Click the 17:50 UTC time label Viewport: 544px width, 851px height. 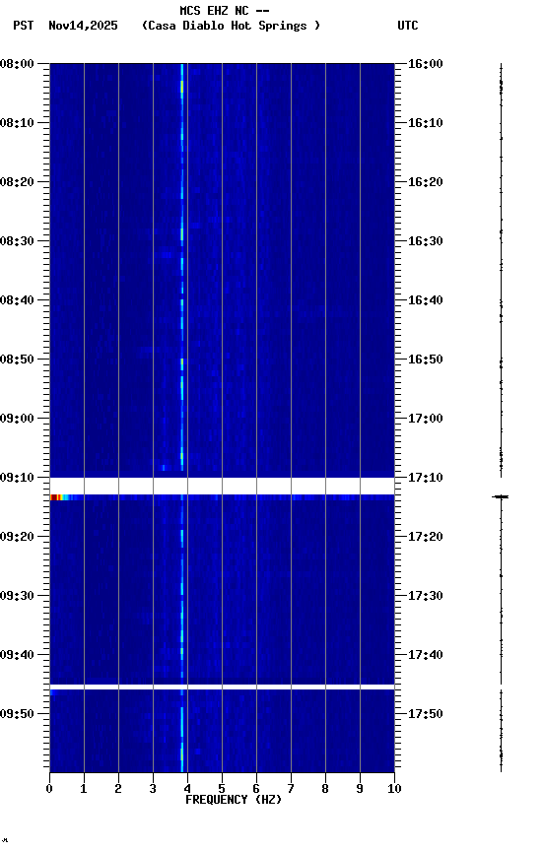pyautogui.click(x=426, y=714)
